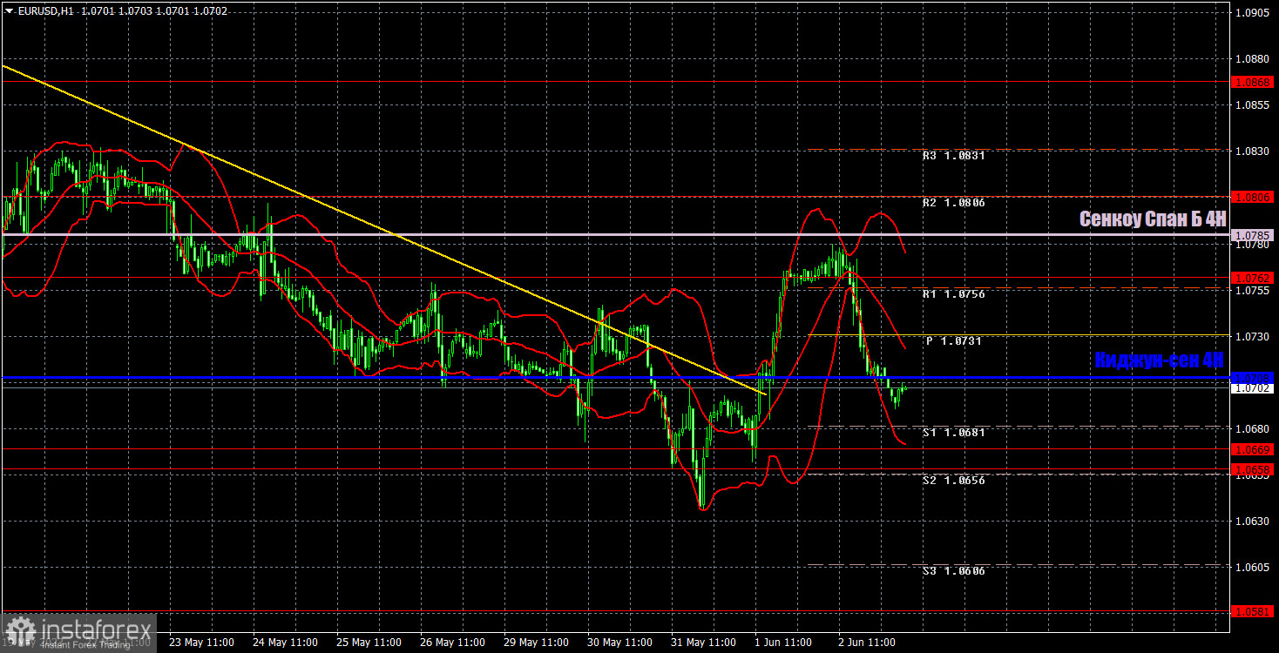Click the 23 May 11:00 time label
Screen dimensions: 1279x653
click(203, 643)
